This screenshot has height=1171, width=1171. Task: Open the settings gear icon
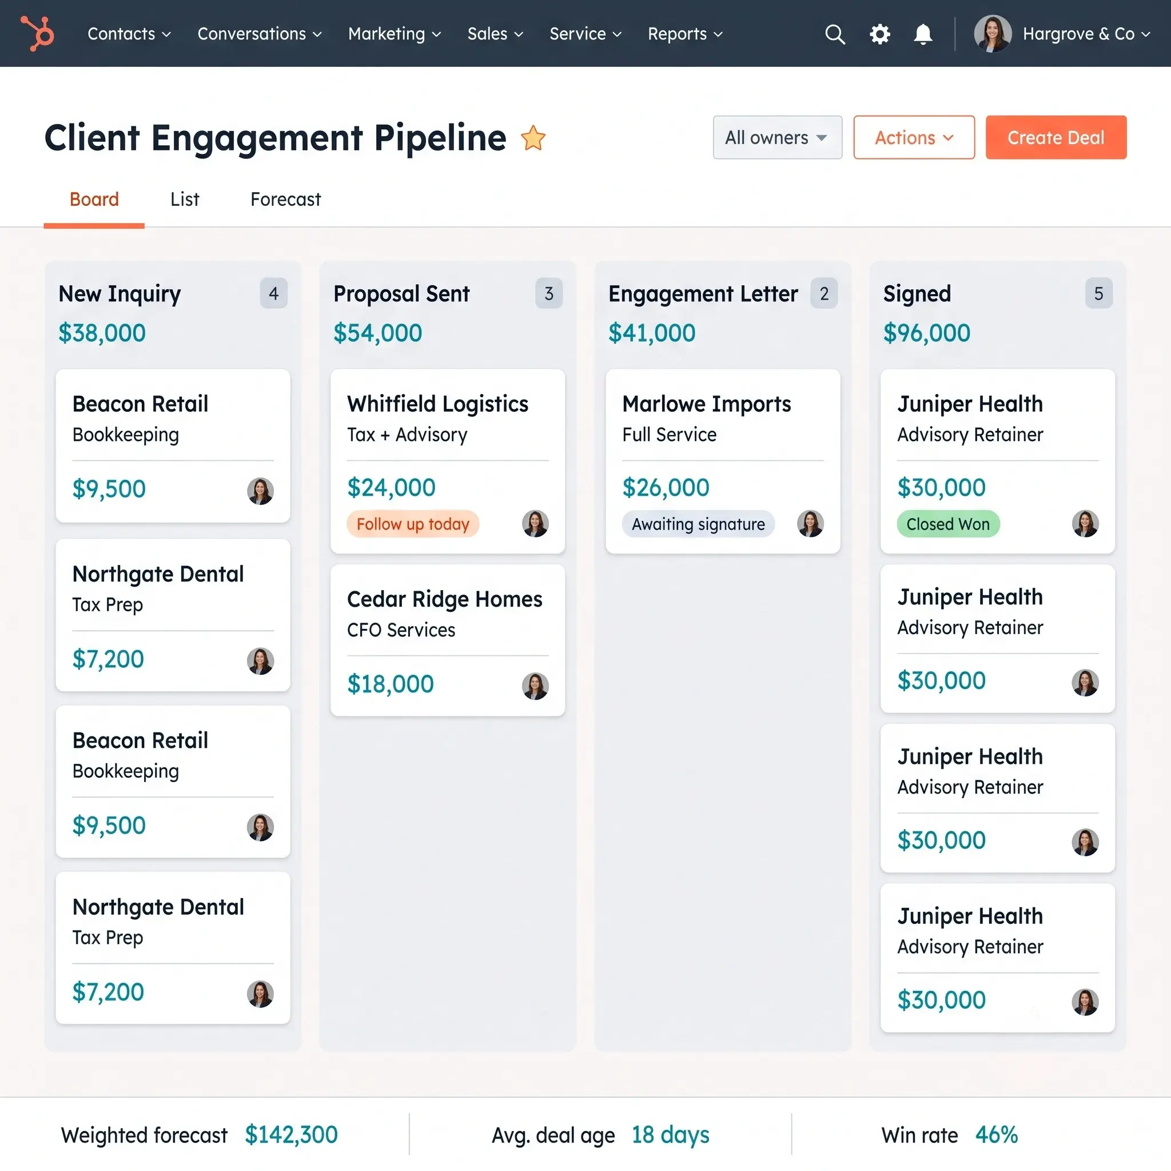pyautogui.click(x=879, y=34)
